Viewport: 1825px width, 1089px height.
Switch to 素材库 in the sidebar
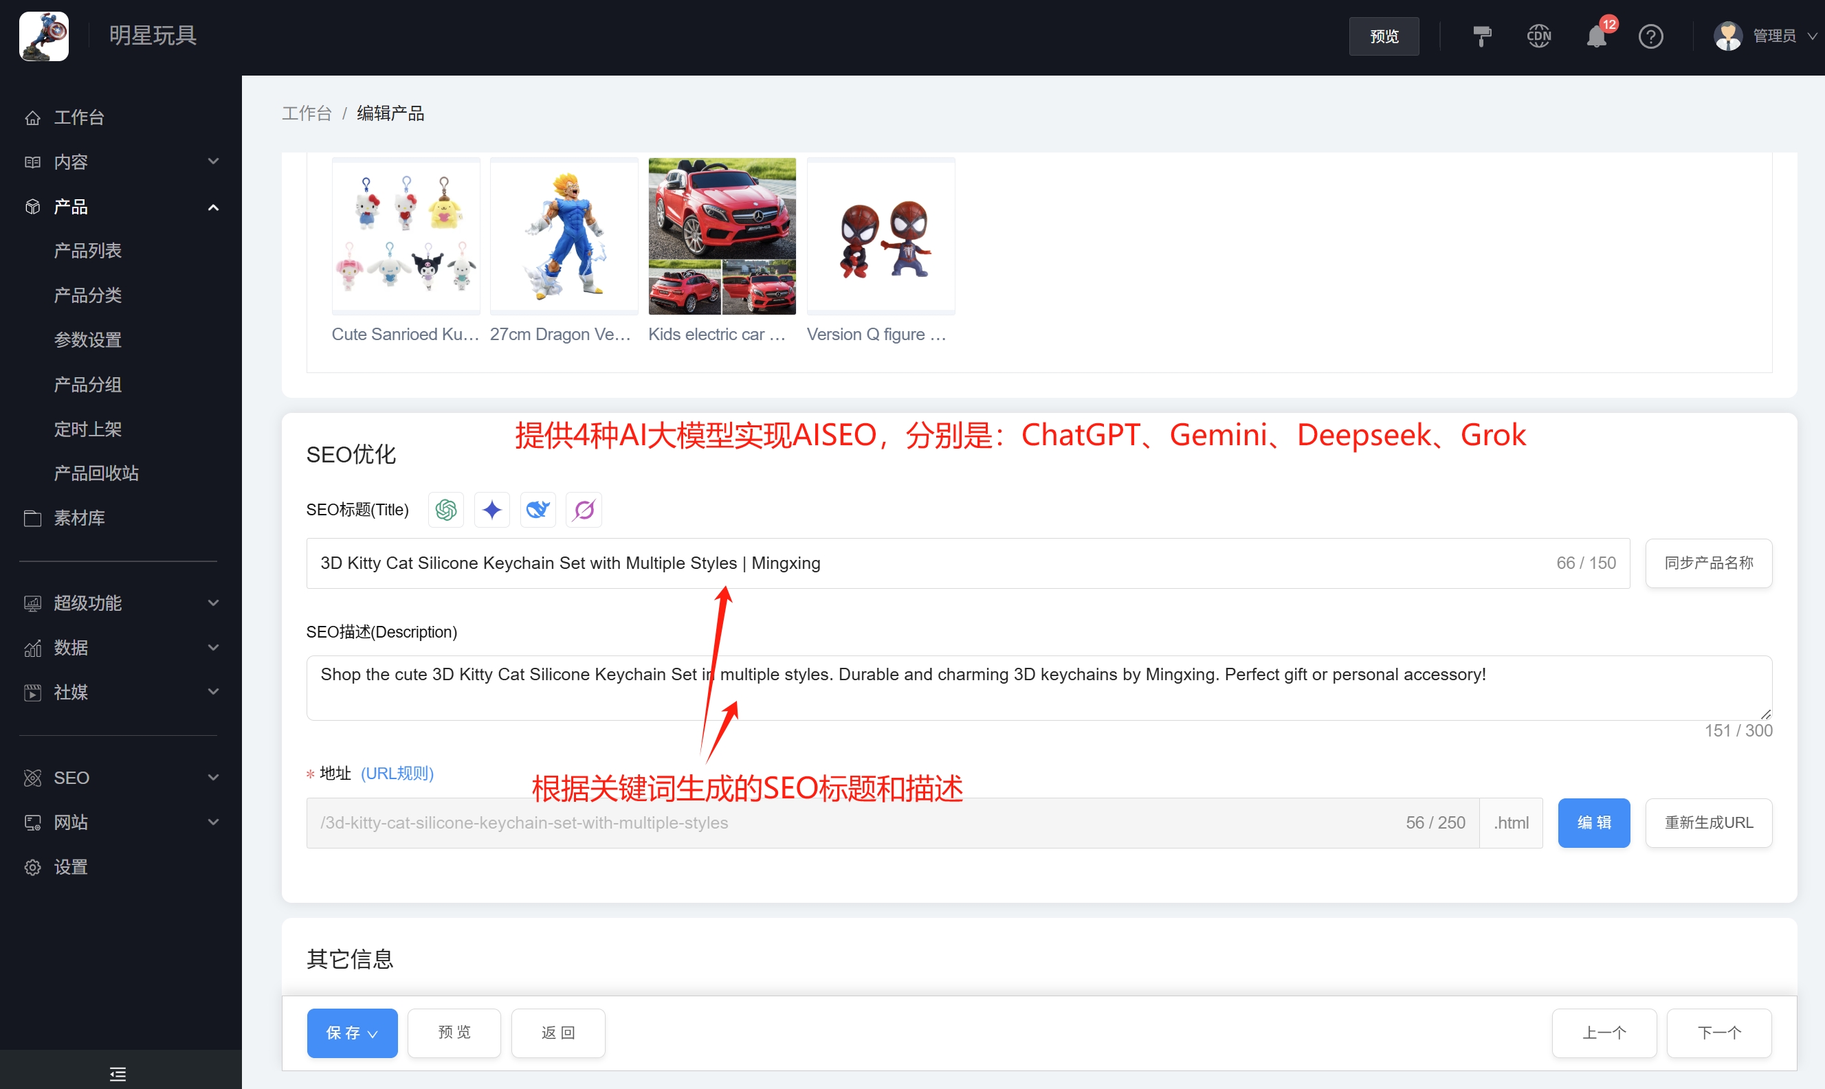(x=80, y=517)
